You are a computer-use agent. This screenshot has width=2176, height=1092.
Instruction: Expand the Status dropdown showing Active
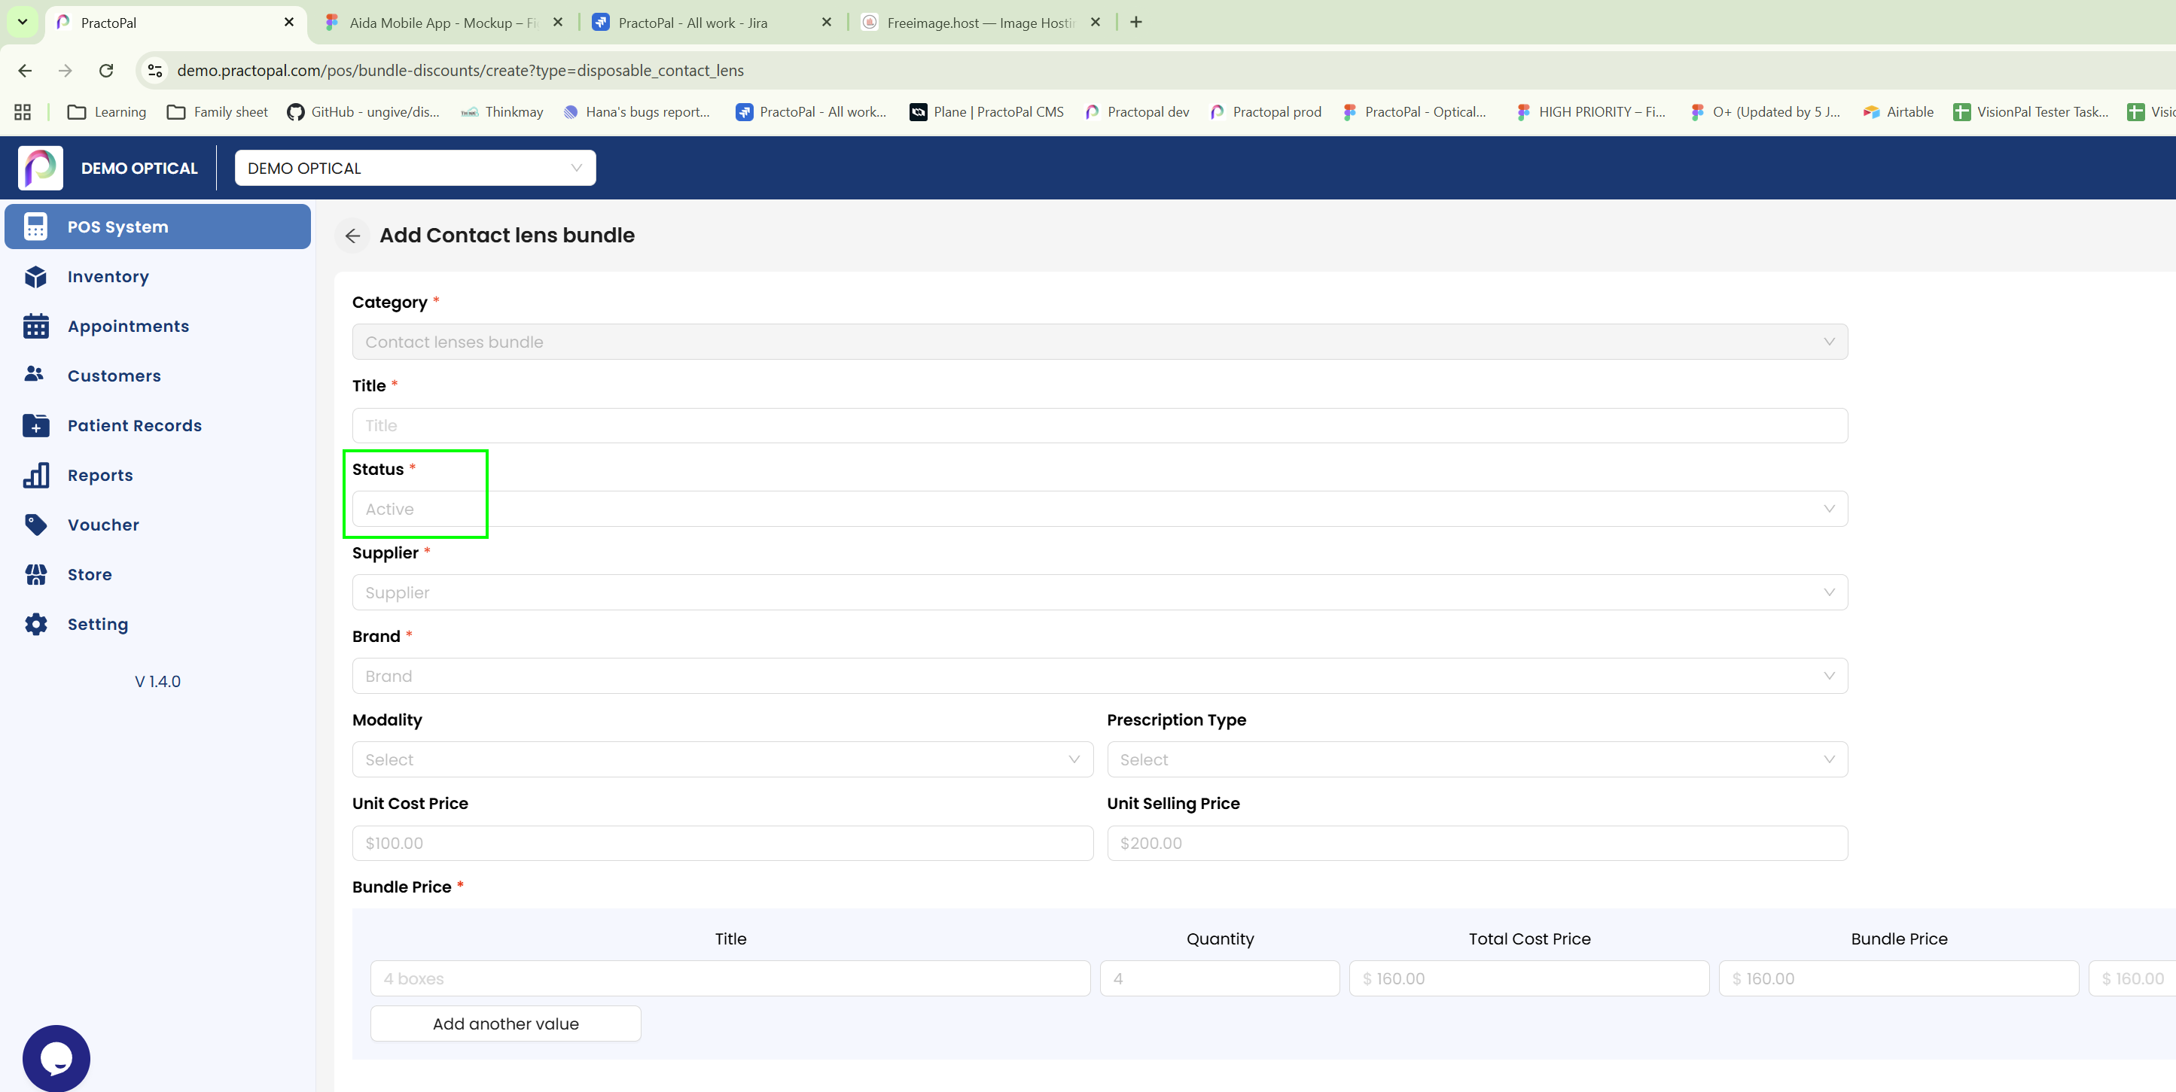click(1098, 509)
